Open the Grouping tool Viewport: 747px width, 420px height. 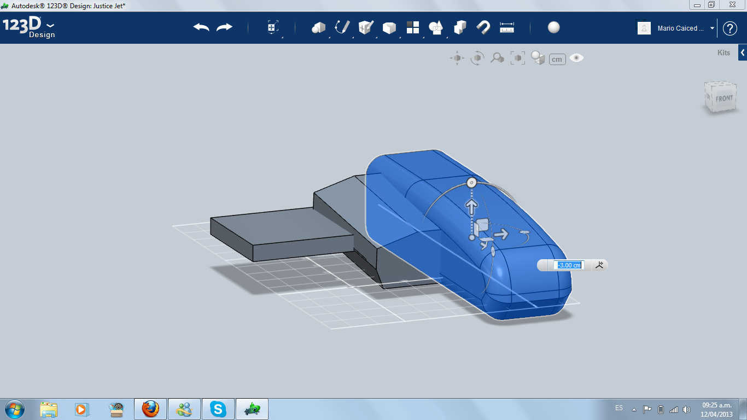[x=436, y=27]
